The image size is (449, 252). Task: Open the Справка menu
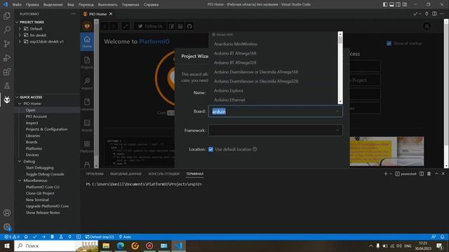coord(151,4)
